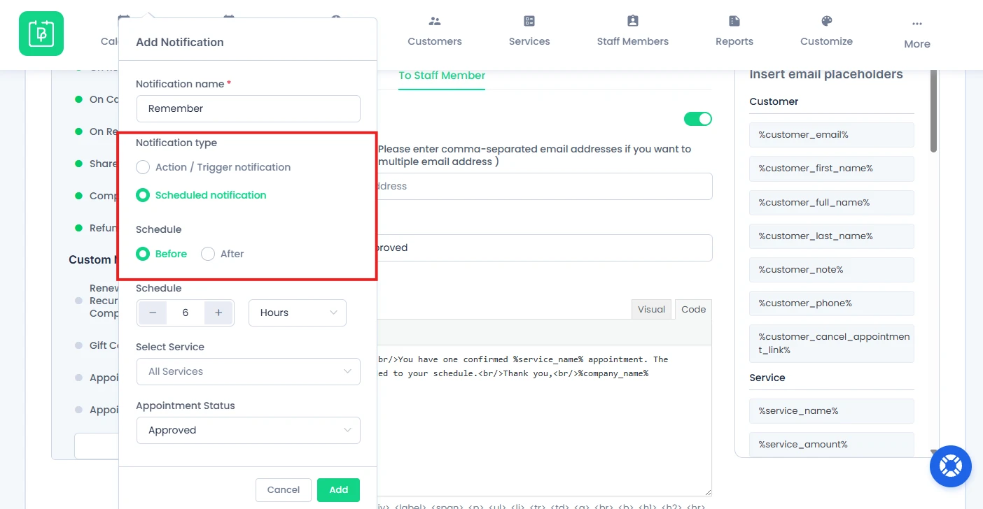
Task: Click the Add Notification dialog title
Action: coord(180,42)
